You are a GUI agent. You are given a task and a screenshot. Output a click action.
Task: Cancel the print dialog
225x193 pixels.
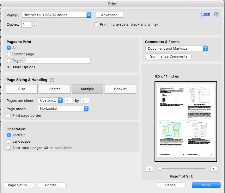[x=171, y=185]
